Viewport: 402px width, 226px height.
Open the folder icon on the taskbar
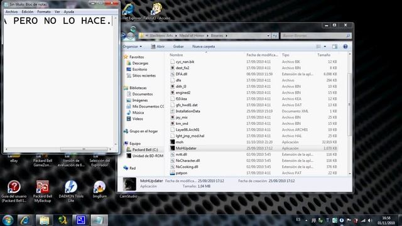coord(44,220)
